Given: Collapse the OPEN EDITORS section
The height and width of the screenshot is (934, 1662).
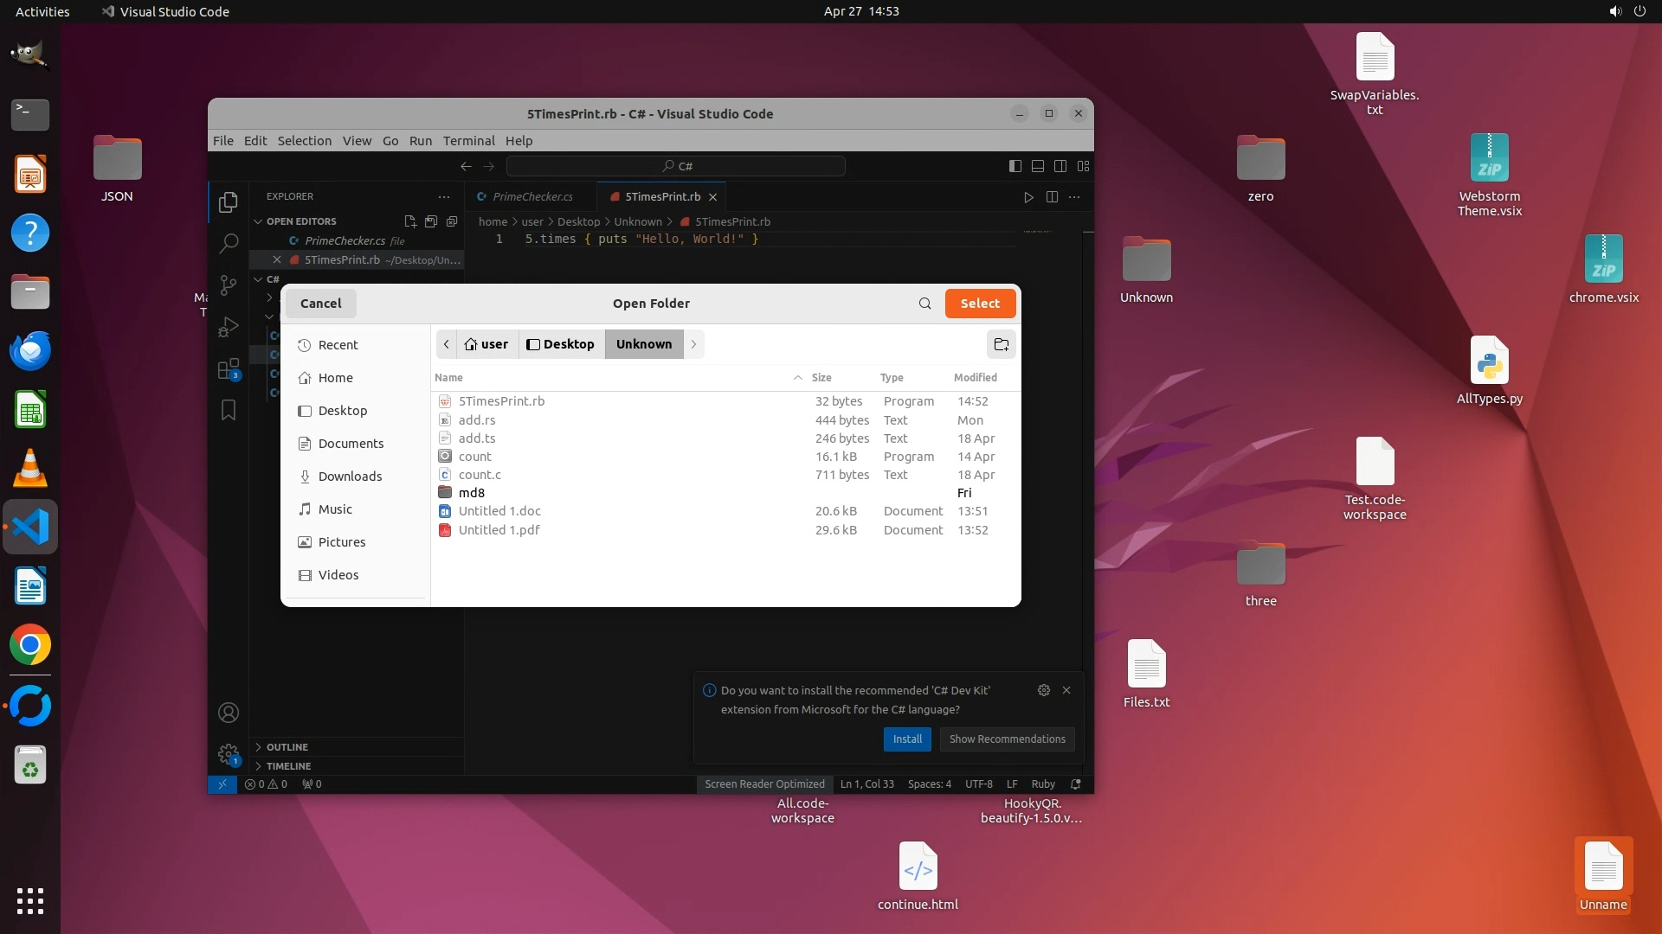Looking at the screenshot, I should [x=300, y=221].
